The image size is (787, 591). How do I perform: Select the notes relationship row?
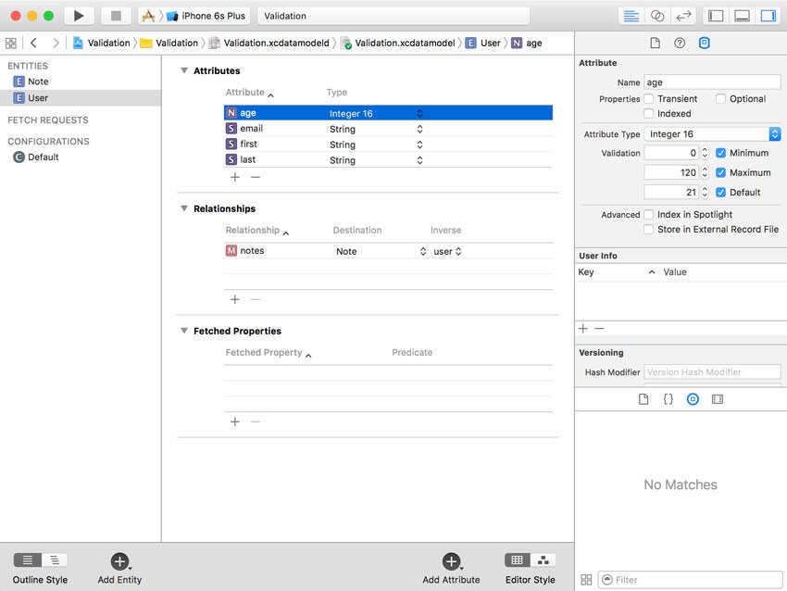(x=388, y=251)
